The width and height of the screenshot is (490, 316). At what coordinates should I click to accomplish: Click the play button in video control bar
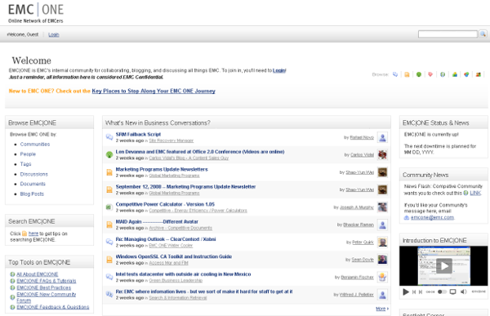(406, 292)
